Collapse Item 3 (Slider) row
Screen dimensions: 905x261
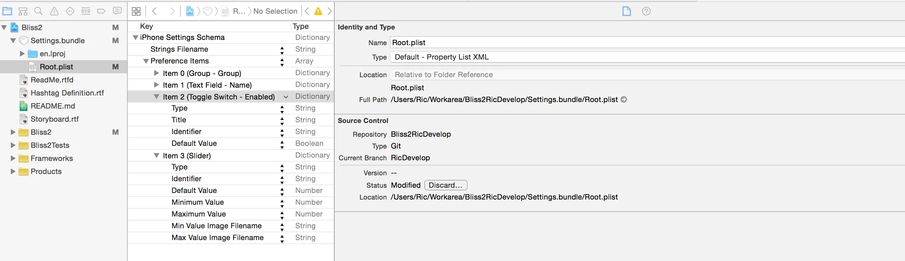[x=156, y=155]
